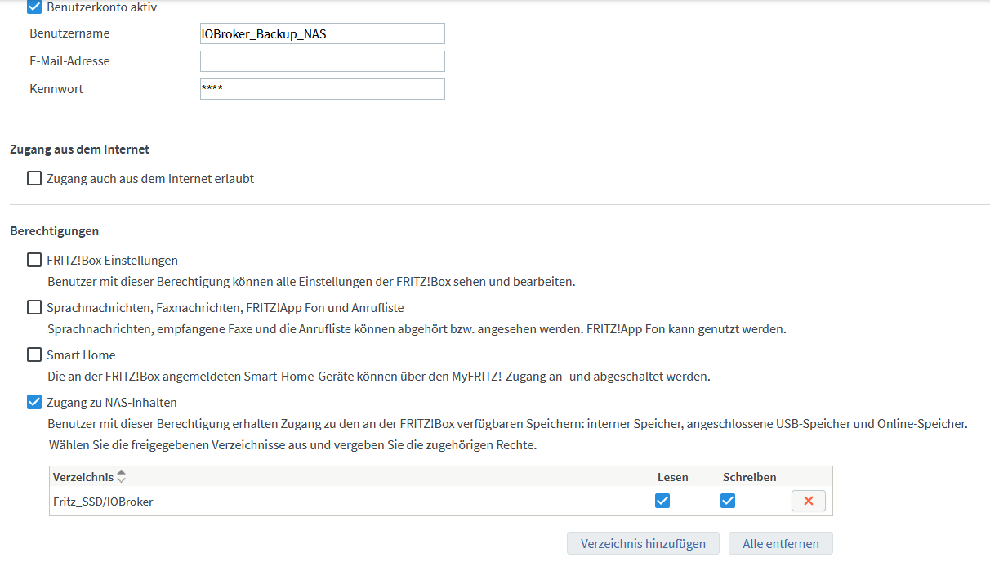Click into the E-Mail-Adresse field
990x562 pixels.
click(x=323, y=61)
